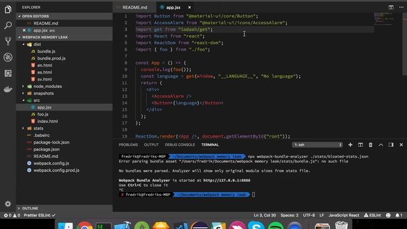Select the Terminal panel tab

[210, 145]
